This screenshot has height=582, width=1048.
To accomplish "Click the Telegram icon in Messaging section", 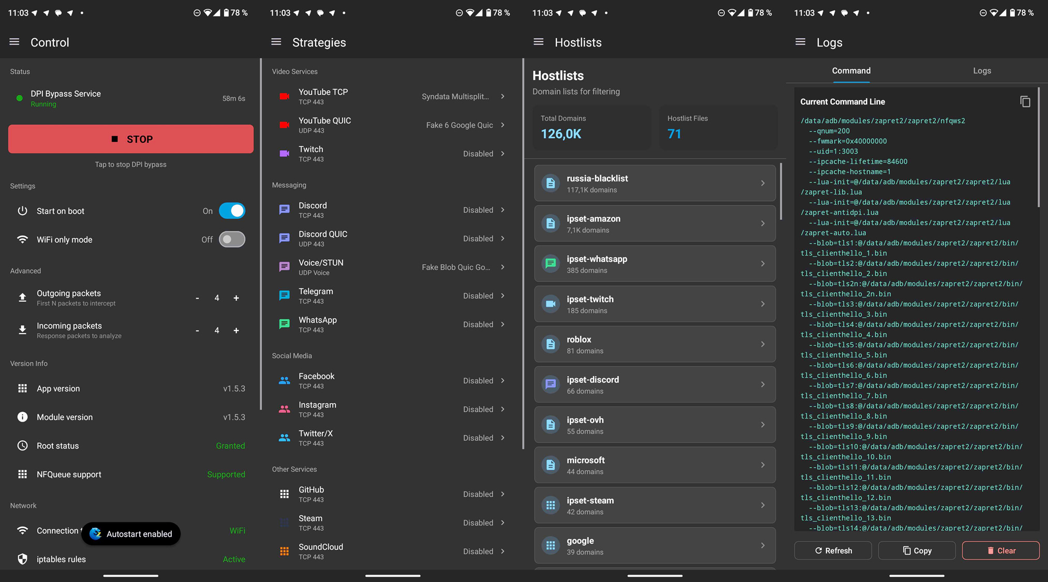I will coord(284,295).
